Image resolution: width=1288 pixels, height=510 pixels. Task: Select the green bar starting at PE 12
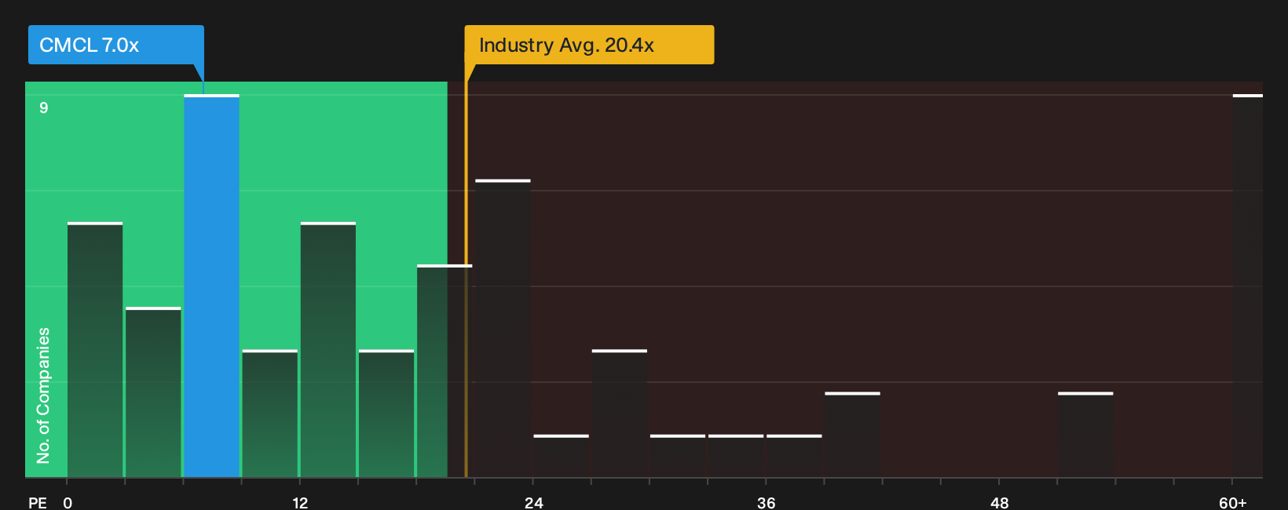pyautogui.click(x=328, y=350)
